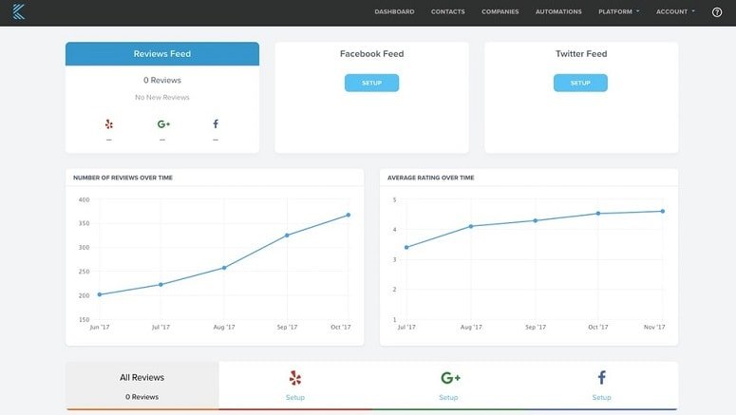The image size is (736, 415).
Task: Click the Nov '17 axis label on rating chart
Action: click(x=654, y=327)
